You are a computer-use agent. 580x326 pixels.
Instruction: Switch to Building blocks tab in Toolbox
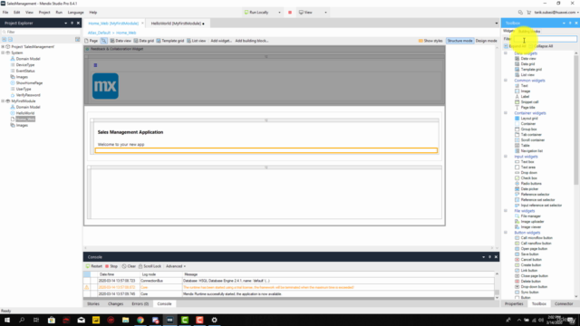click(529, 32)
